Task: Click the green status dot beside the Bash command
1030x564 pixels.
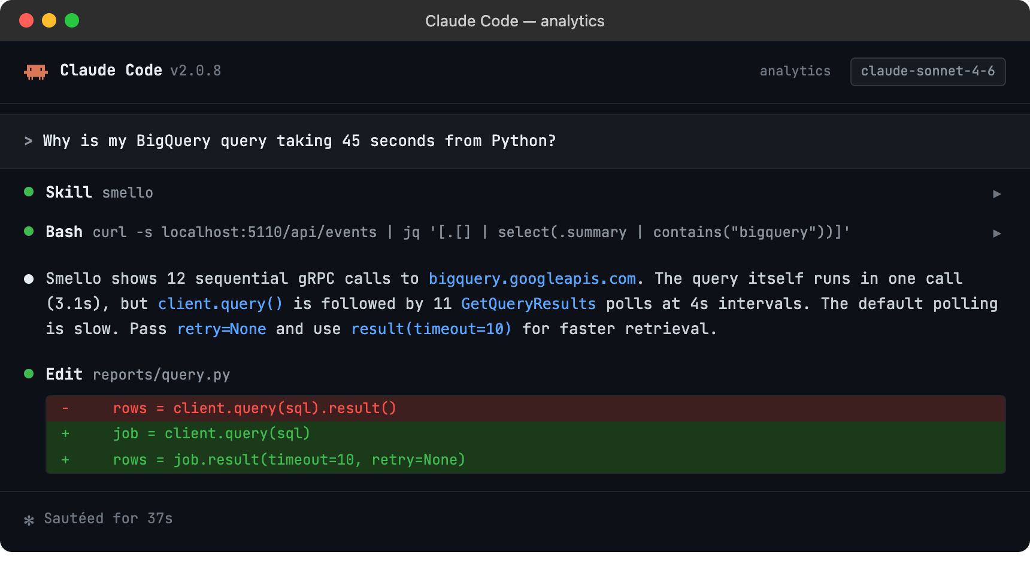Action: coord(28,231)
